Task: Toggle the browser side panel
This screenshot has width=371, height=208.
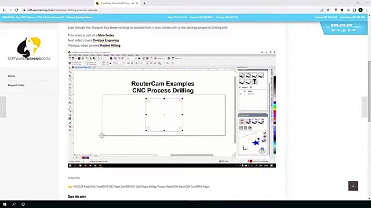Action: [354, 10]
